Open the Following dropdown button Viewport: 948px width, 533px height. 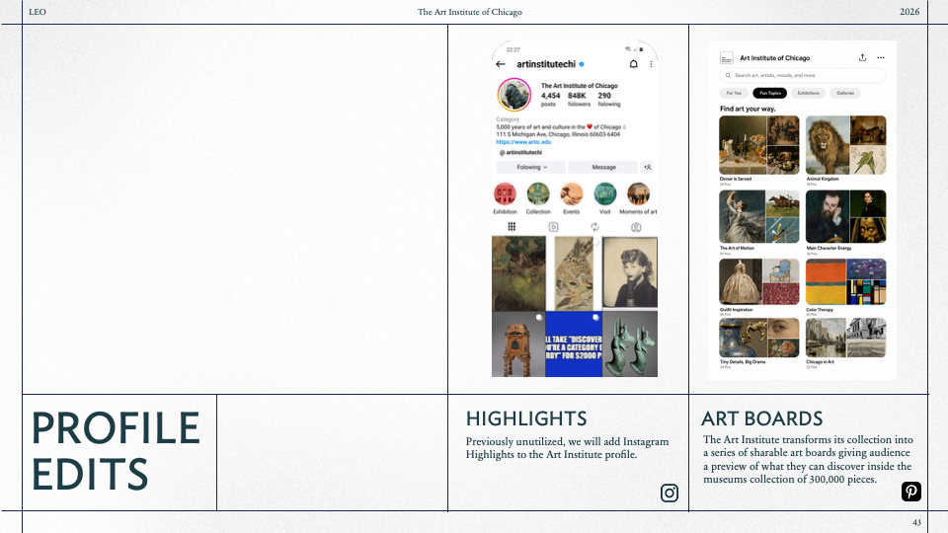pos(531,167)
